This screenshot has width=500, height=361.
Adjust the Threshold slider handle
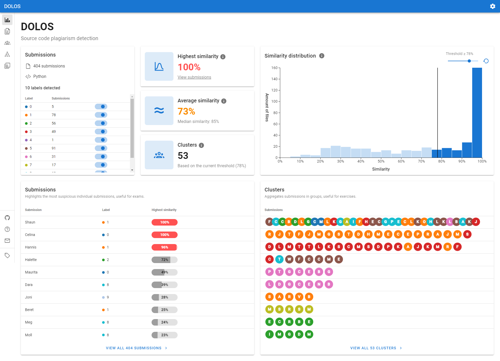[469, 61]
